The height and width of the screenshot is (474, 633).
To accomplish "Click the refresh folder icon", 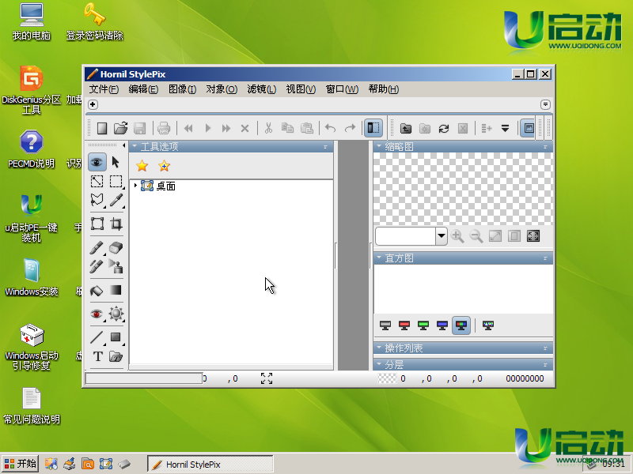I will 444,128.
